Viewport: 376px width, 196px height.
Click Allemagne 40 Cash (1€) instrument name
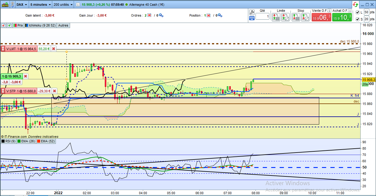[146, 5]
